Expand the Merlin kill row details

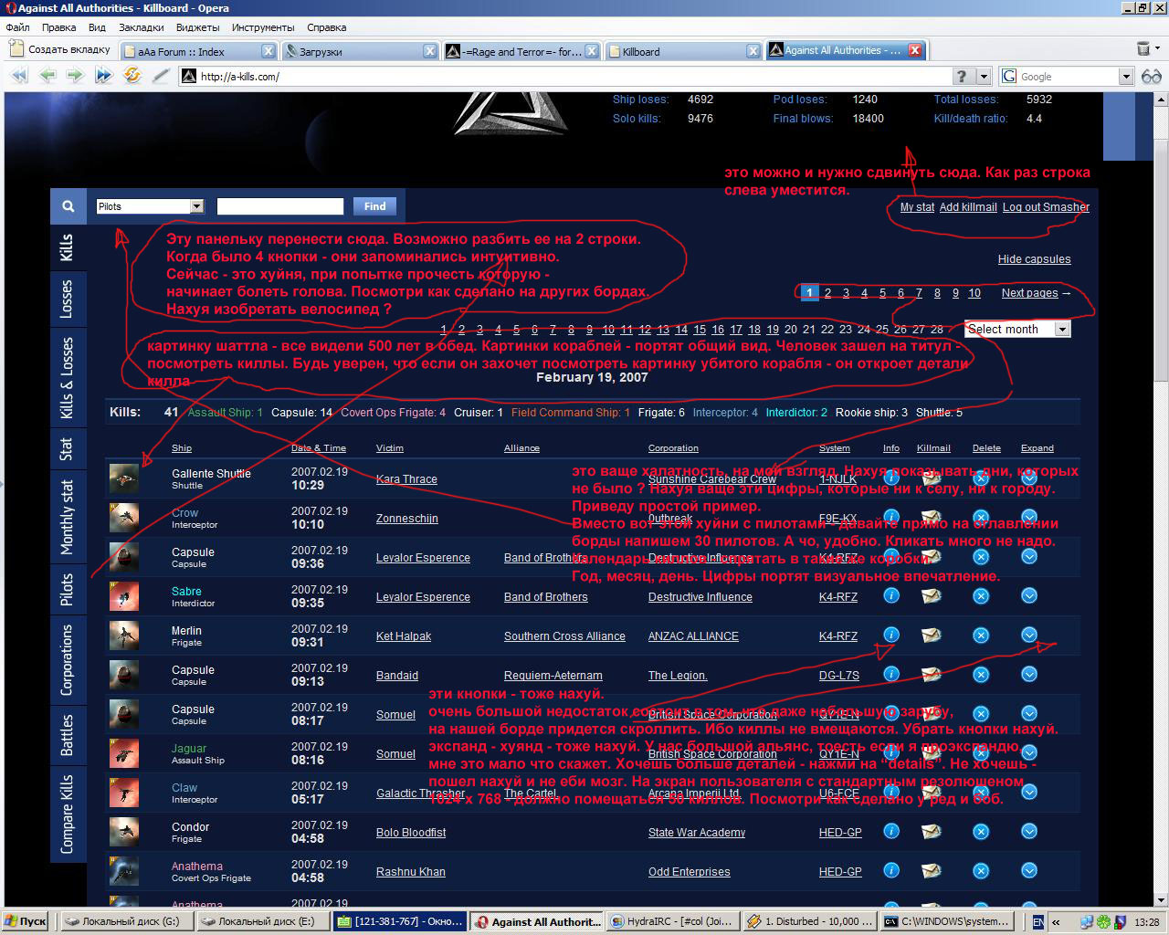pos(1029,635)
